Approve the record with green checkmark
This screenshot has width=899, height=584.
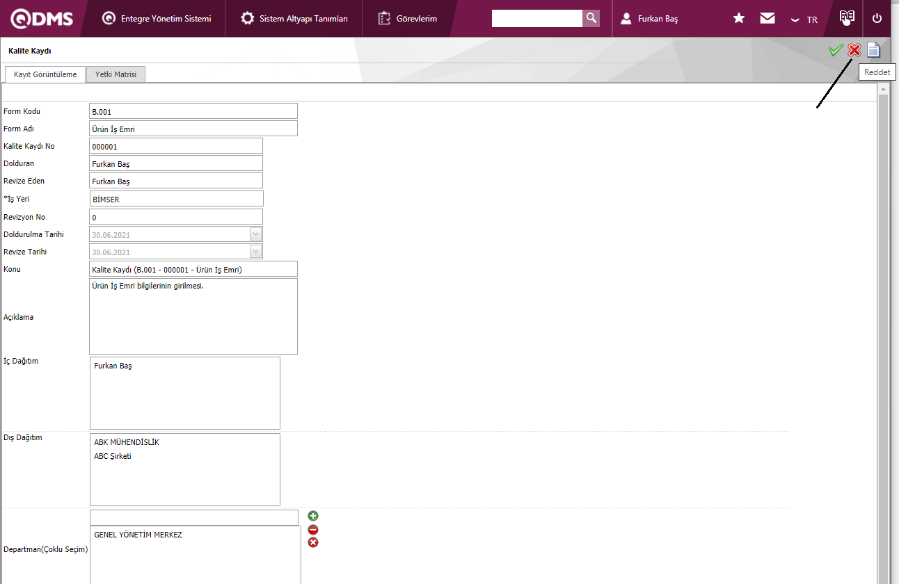836,50
